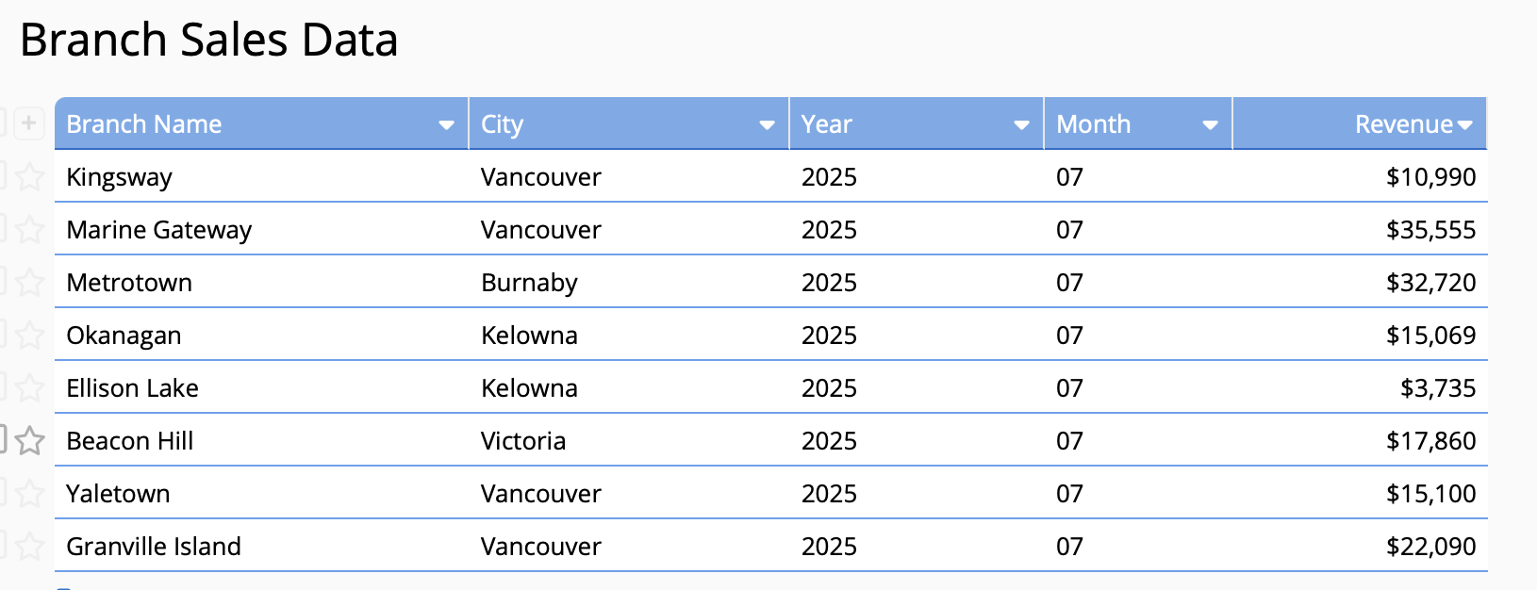1537x590 pixels.
Task: Click the plus add-row icon
Action: coord(29,123)
